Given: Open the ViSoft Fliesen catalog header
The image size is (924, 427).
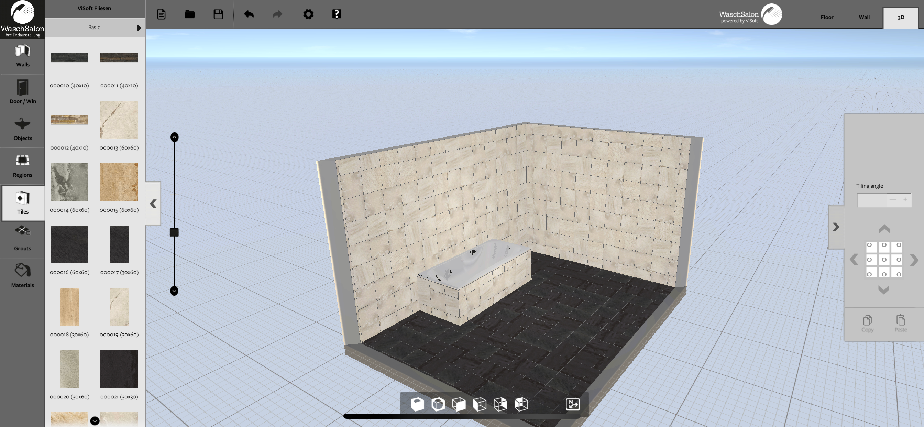Looking at the screenshot, I should coord(94,8).
